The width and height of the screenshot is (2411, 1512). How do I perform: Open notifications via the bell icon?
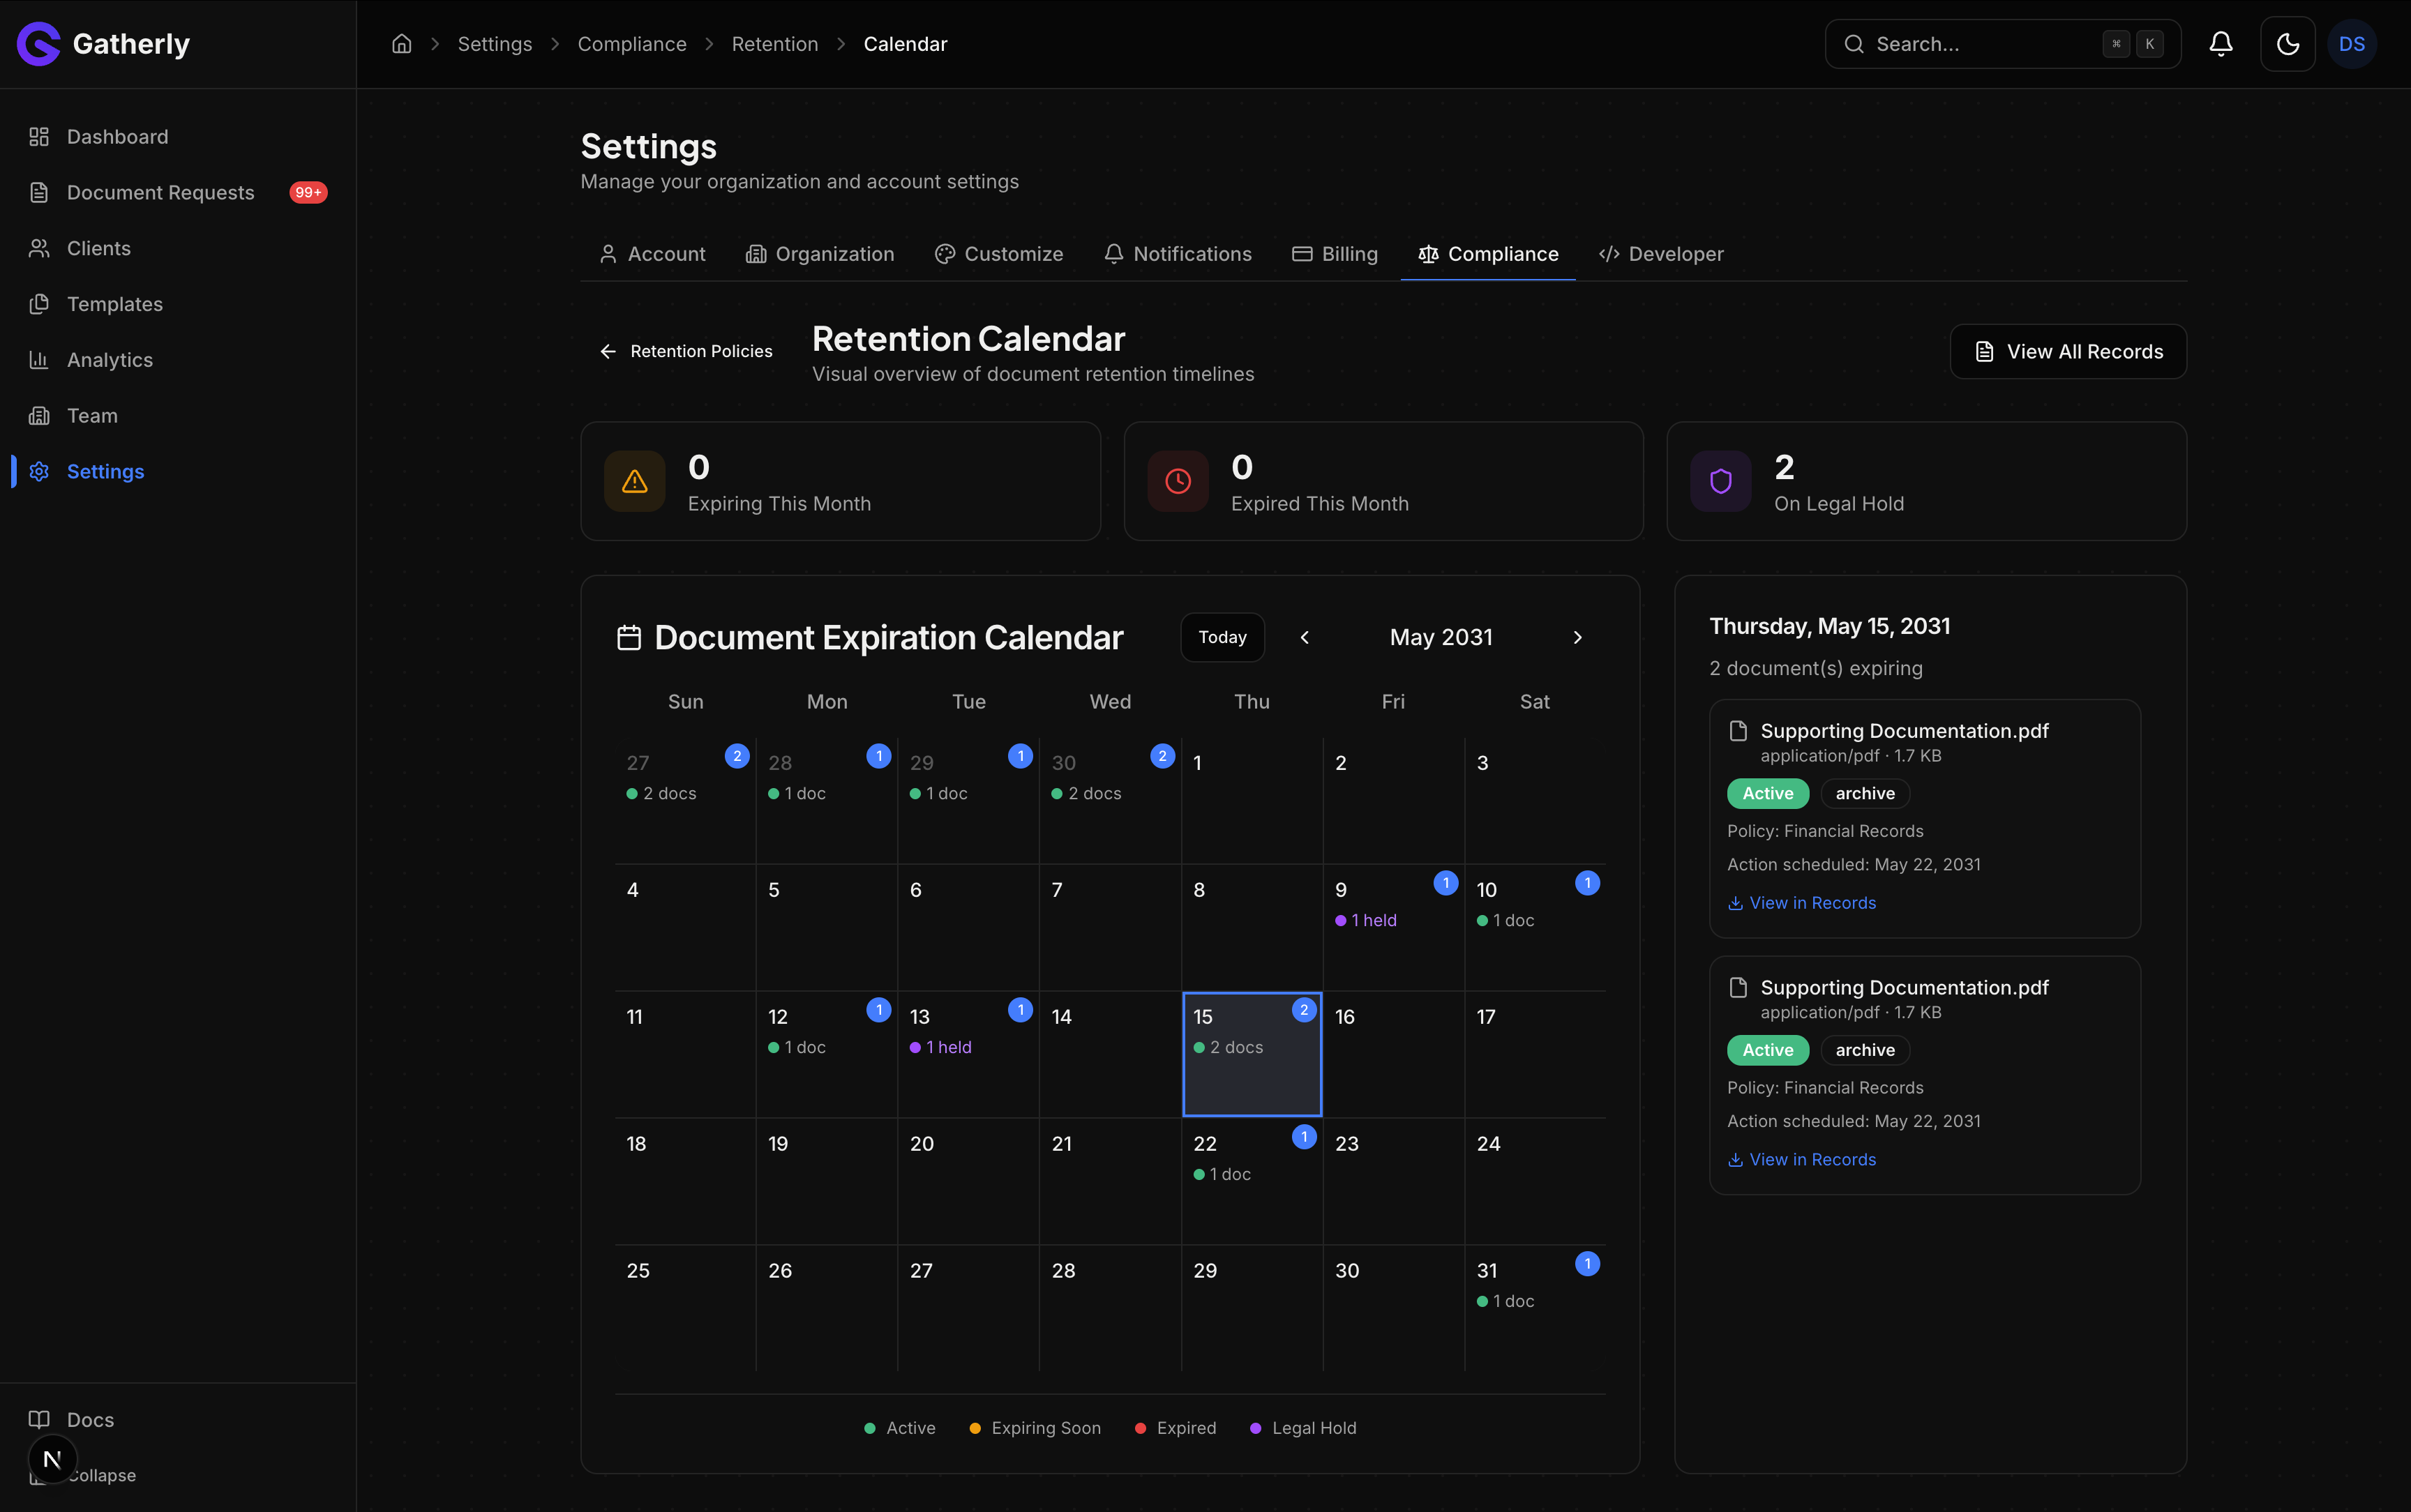click(x=2220, y=43)
